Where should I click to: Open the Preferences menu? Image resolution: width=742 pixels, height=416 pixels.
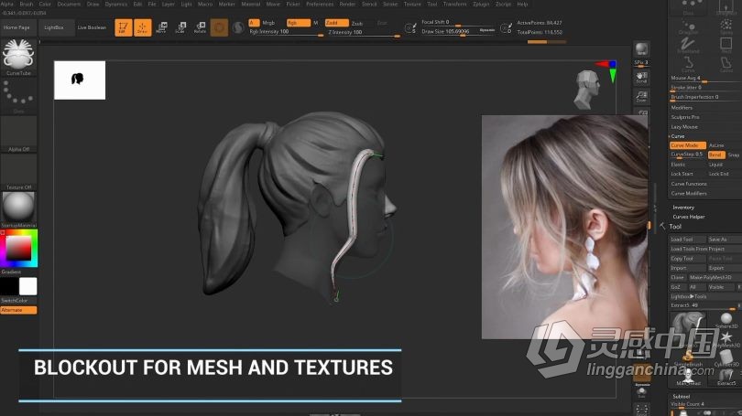click(x=320, y=4)
